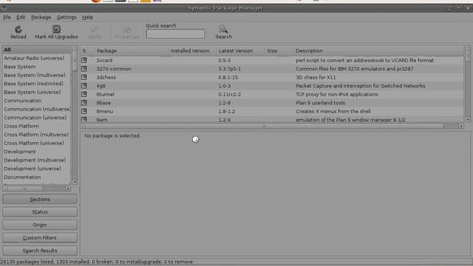Image resolution: width=473 pixels, height=266 pixels.
Task: Select the Documentation section
Action: [37, 177]
